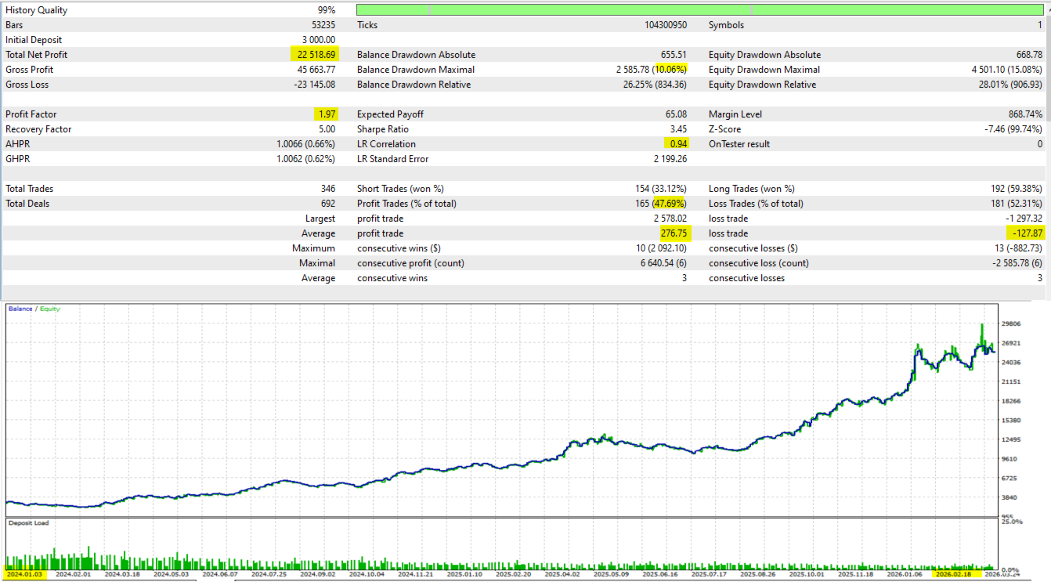Select Profit Trades value 165 (47.69%)
This screenshot has width=1051, height=582.
[x=662, y=204]
